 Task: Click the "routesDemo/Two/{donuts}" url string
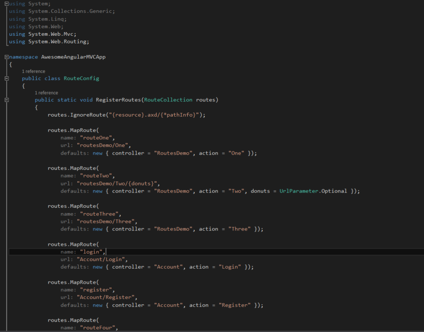point(118,183)
